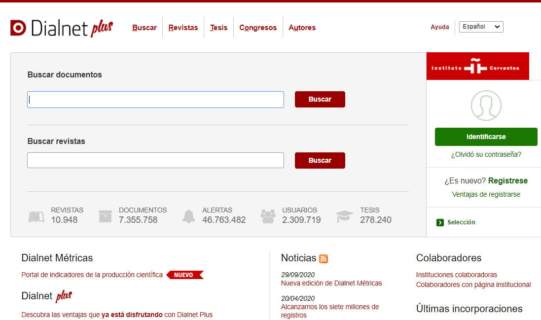Open the Congresos menu item

click(x=258, y=28)
